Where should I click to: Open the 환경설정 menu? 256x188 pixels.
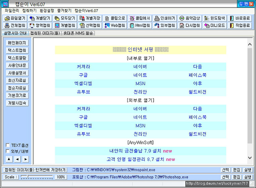click(47, 11)
